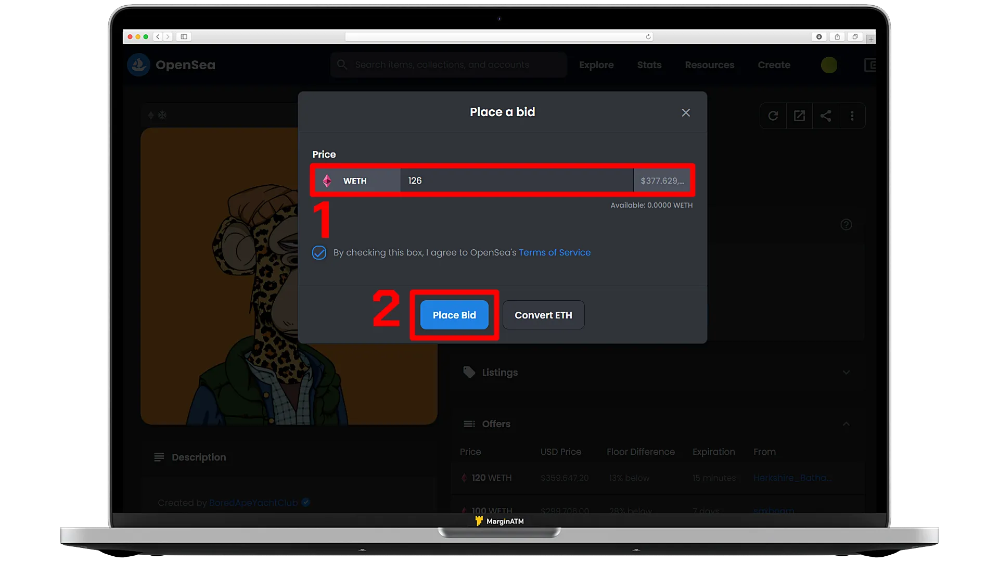Click the browser show tabs icon
Viewport: 999px width, 562px height.
(855, 37)
